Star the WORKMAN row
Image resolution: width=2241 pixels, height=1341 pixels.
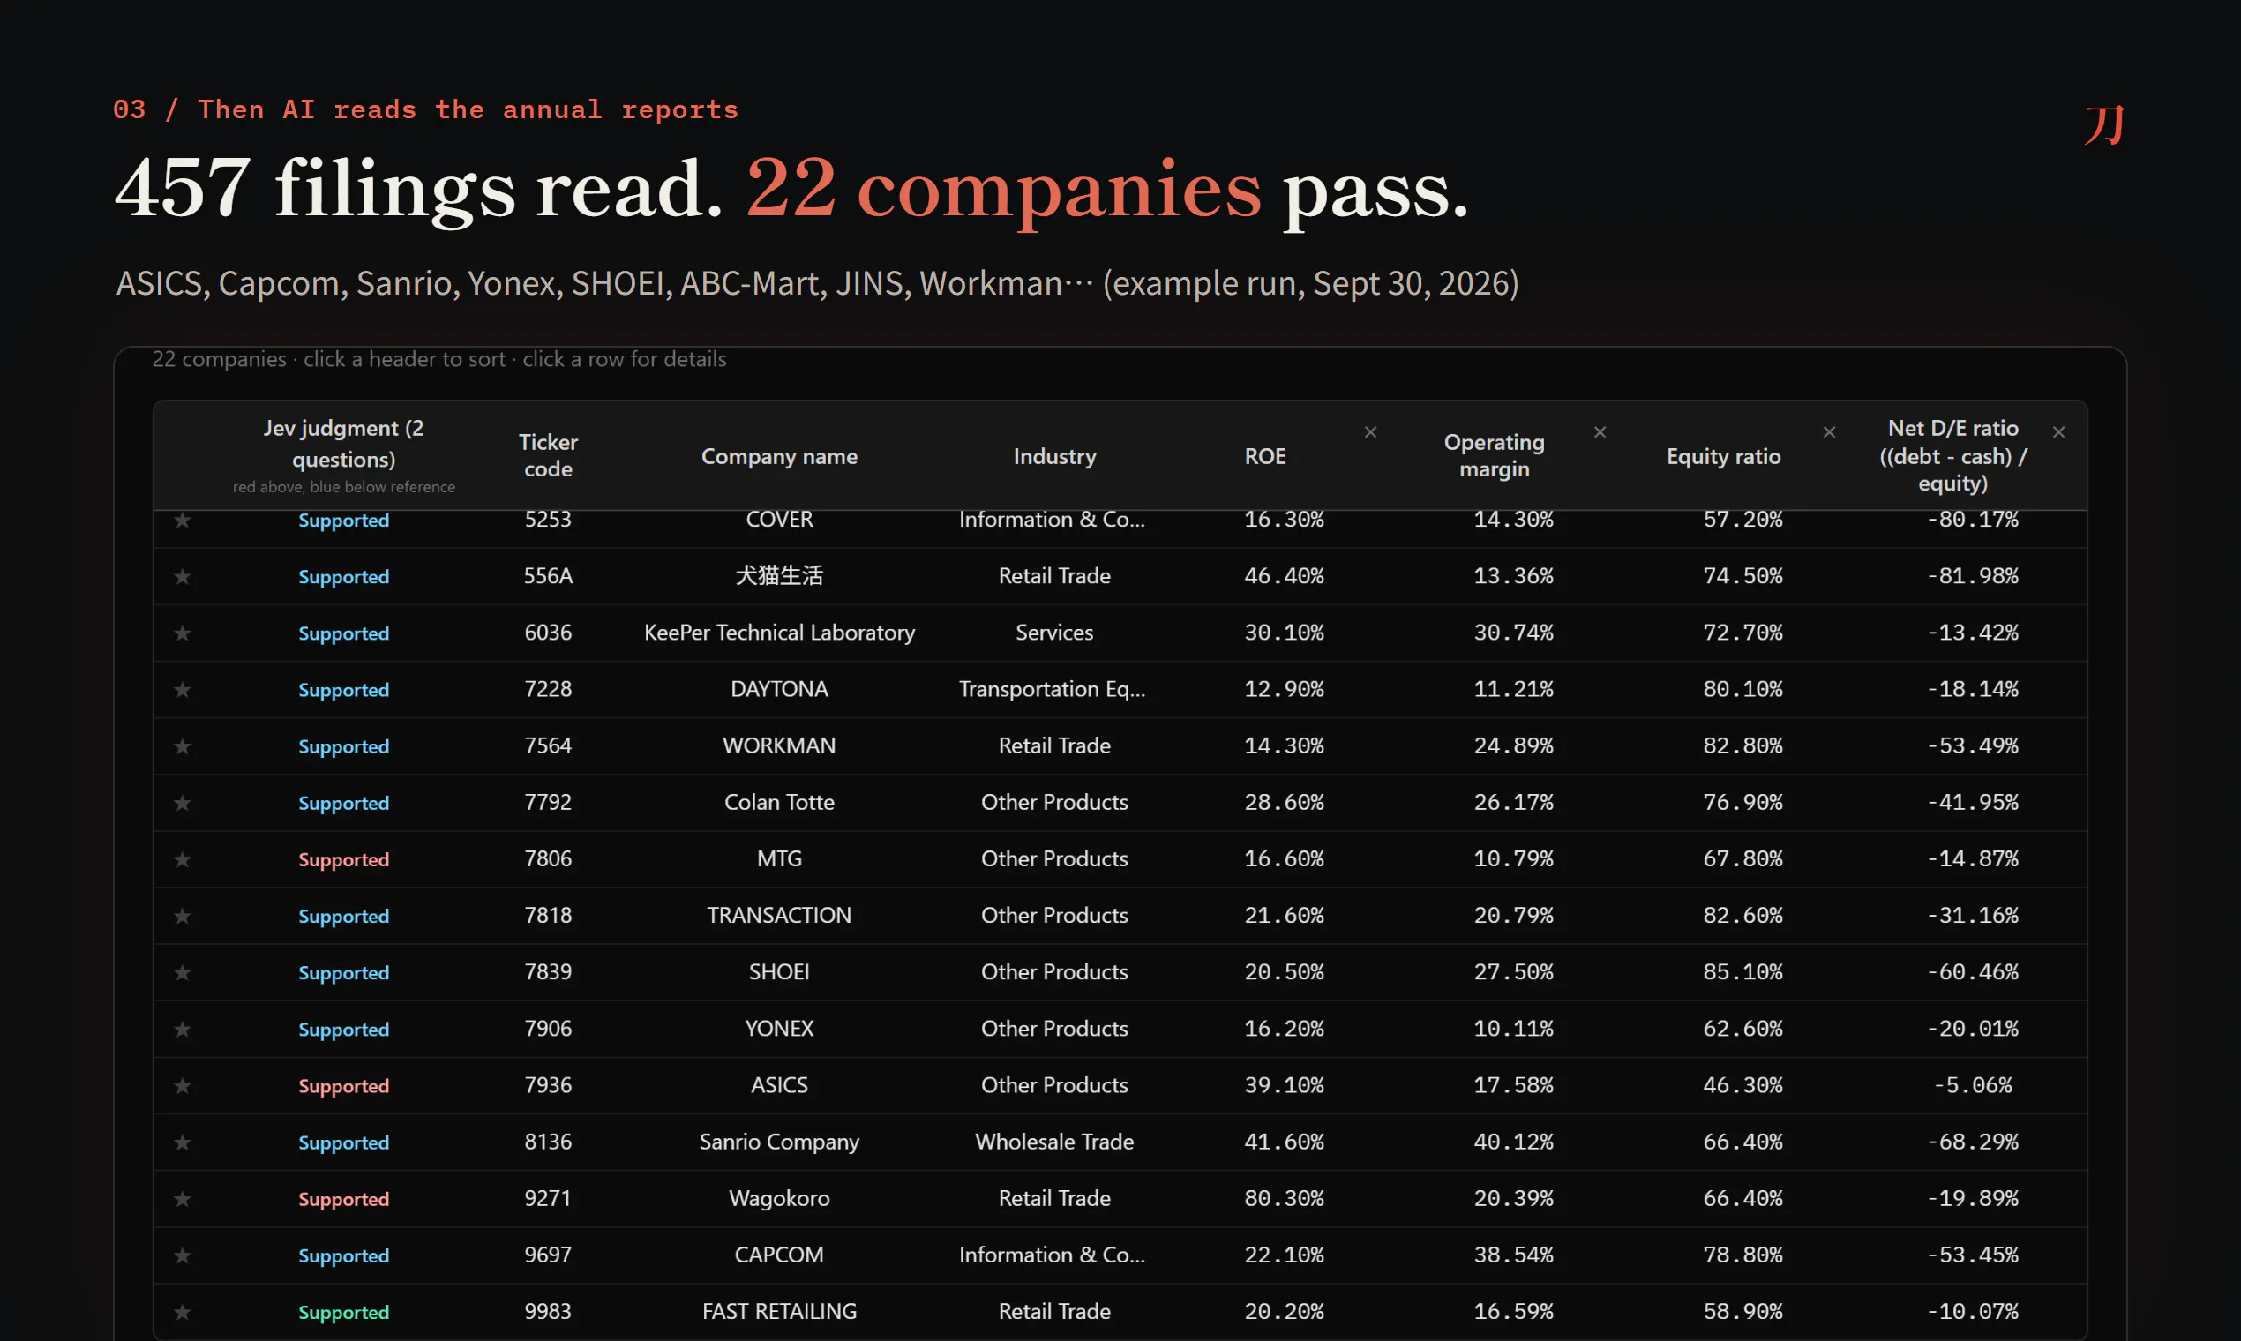(x=183, y=746)
